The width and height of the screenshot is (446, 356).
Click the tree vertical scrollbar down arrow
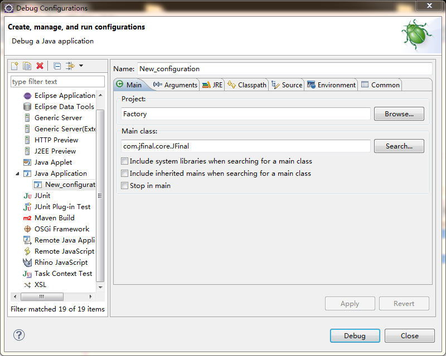click(100, 287)
